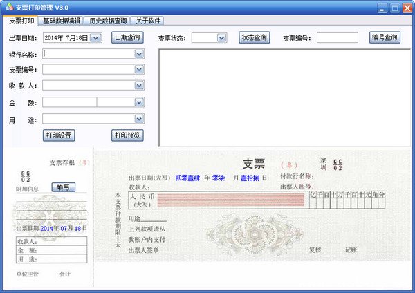Expand the 支票状态 dropdown
This screenshot has width=415, height=293.
point(221,38)
